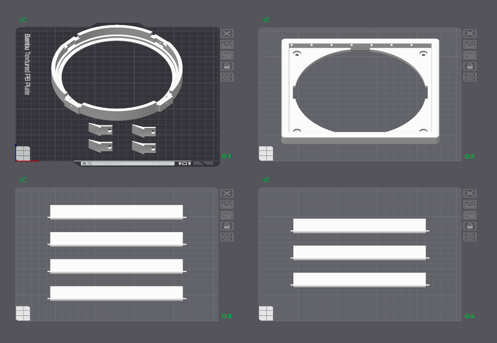This screenshot has height=343, width=497.
Task: Remove plate 04 with its X icon
Action: pos(470,193)
